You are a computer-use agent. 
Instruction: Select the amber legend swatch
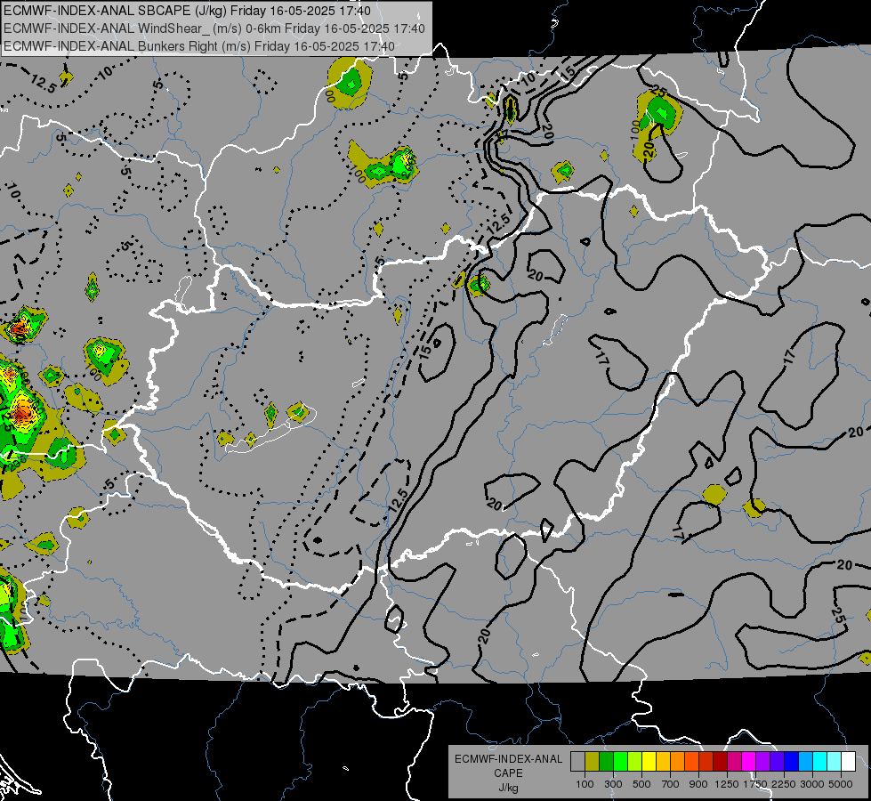click(x=663, y=761)
